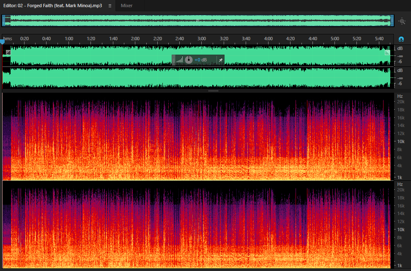
Task: Click the blue headphones icon beside ruler
Action: [401, 39]
